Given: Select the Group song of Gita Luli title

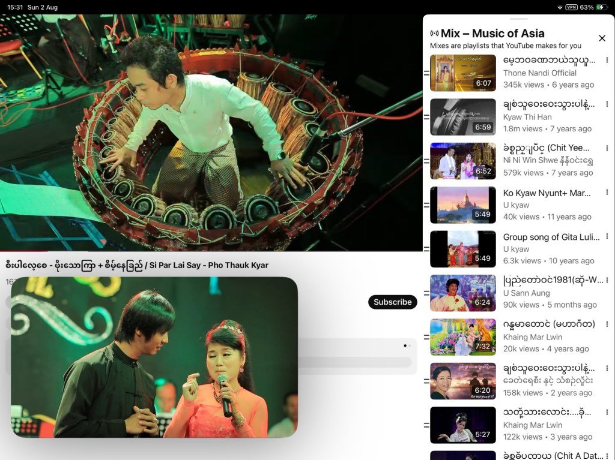Looking at the screenshot, I should coord(551,237).
